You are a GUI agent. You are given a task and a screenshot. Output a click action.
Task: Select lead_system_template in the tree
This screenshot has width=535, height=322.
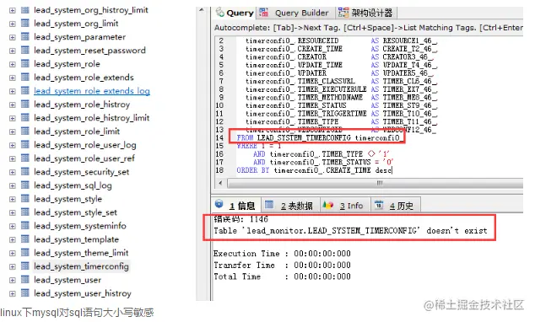pyautogui.click(x=77, y=239)
